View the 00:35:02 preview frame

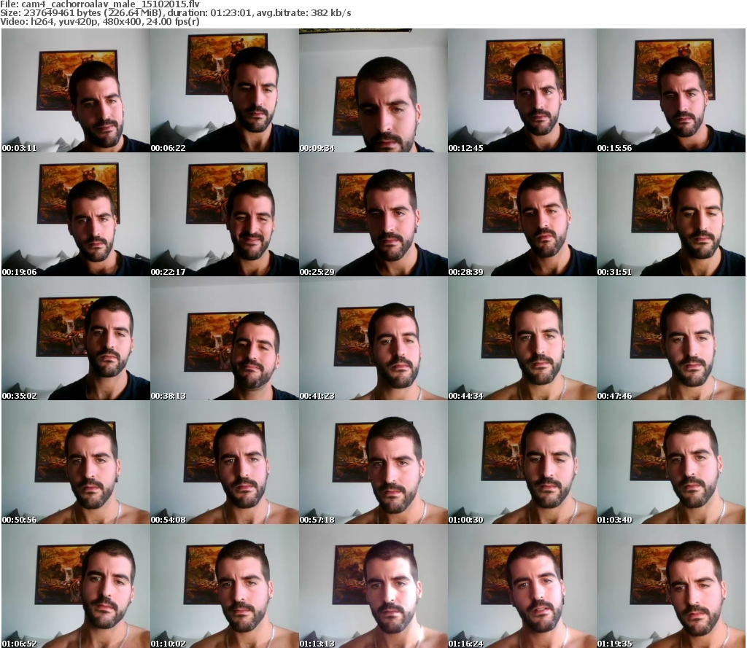(76, 338)
